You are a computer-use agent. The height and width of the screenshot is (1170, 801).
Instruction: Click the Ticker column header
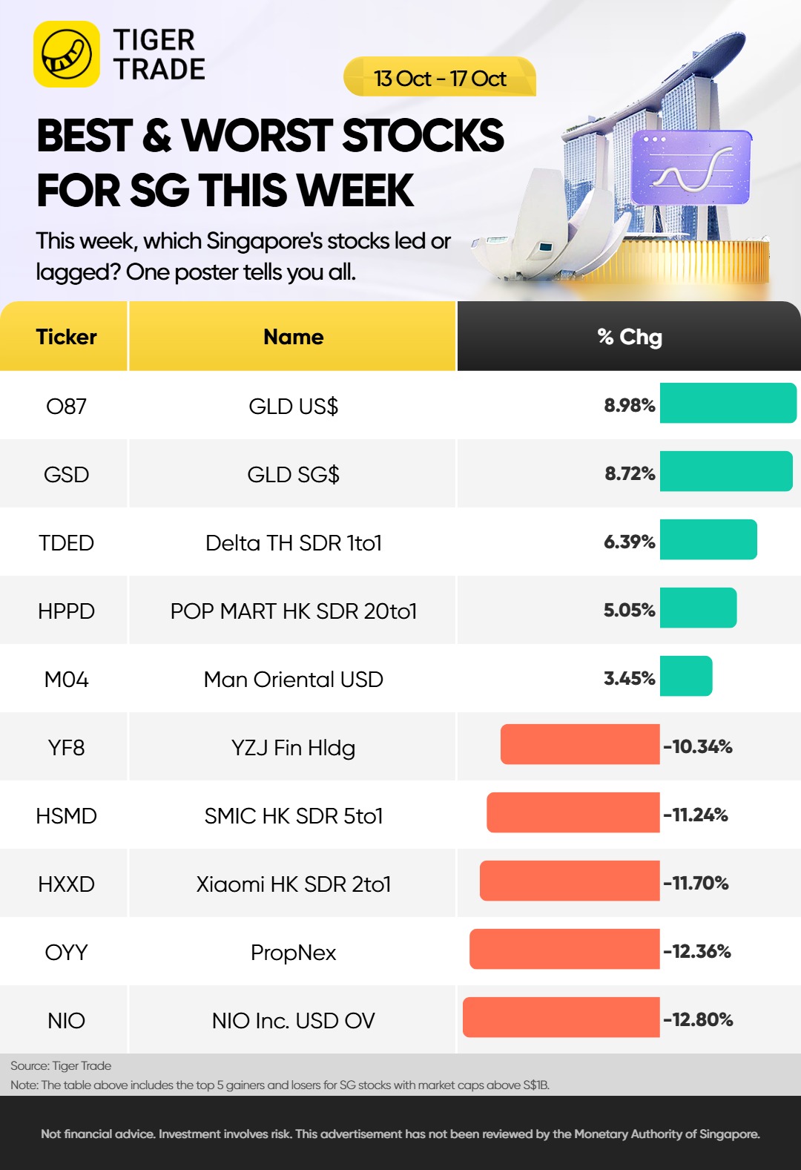[x=66, y=337]
